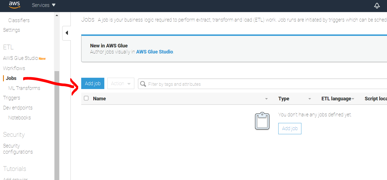Click the 'New in AWS Glue' heading
This screenshot has width=387, height=180.
(x=109, y=45)
